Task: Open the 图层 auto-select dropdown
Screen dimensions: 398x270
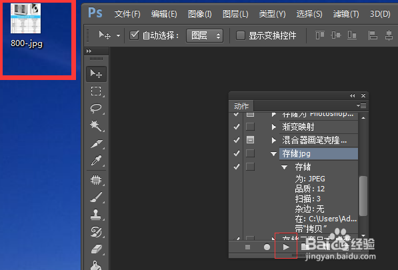Action: coord(205,35)
